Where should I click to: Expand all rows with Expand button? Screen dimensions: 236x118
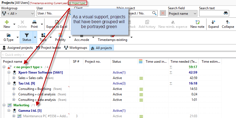(x=213, y=24)
